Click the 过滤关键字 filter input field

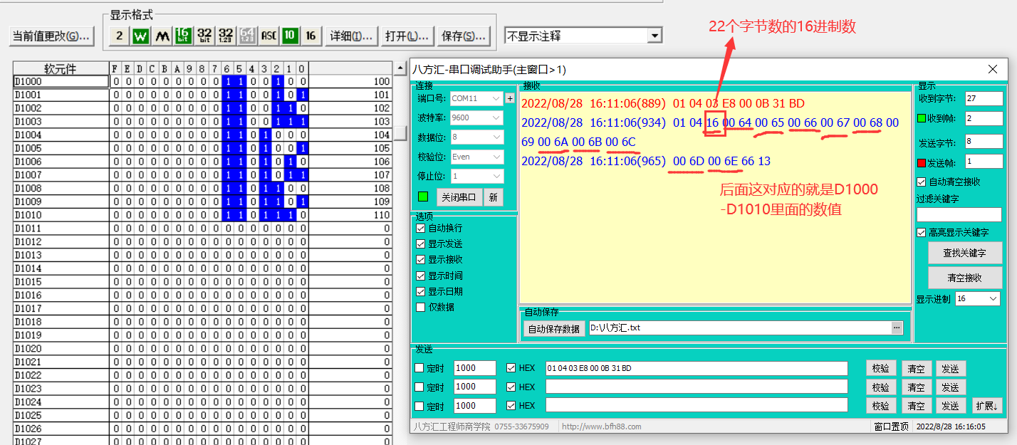(959, 214)
